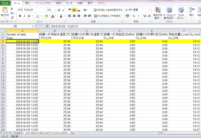Viewport: 201px width, 138px height.
Task: Open the ユーザー定義 number format dropdown
Action: (150, 10)
